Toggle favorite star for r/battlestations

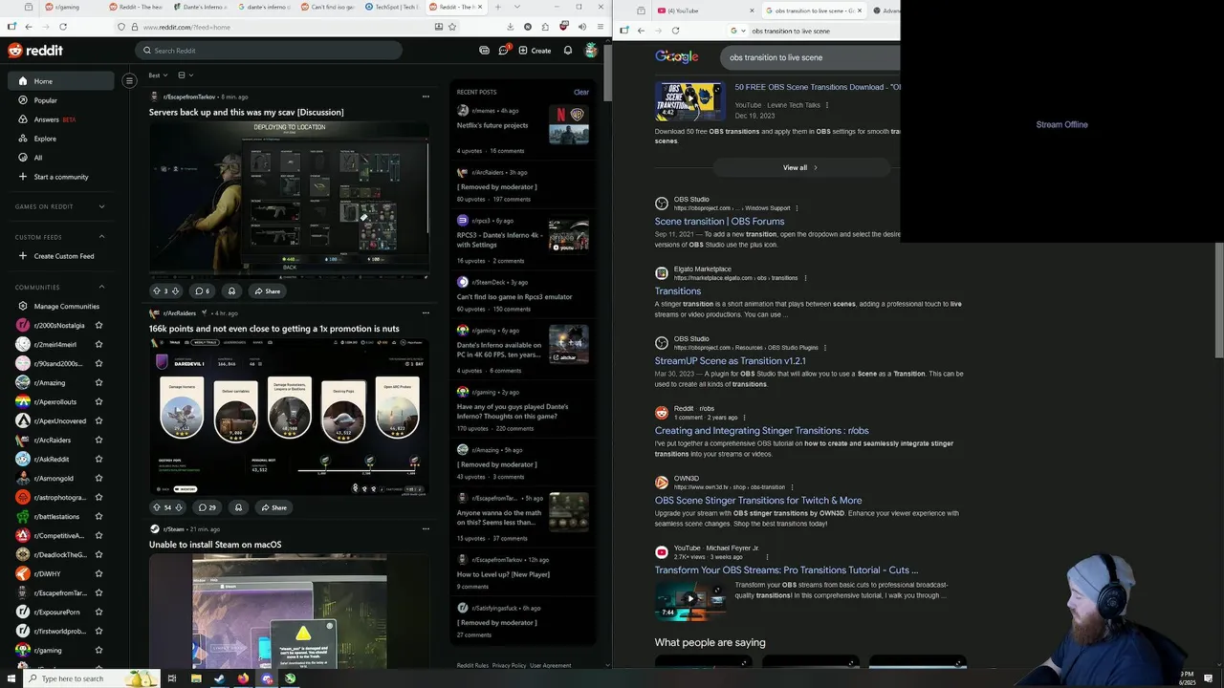point(98,516)
